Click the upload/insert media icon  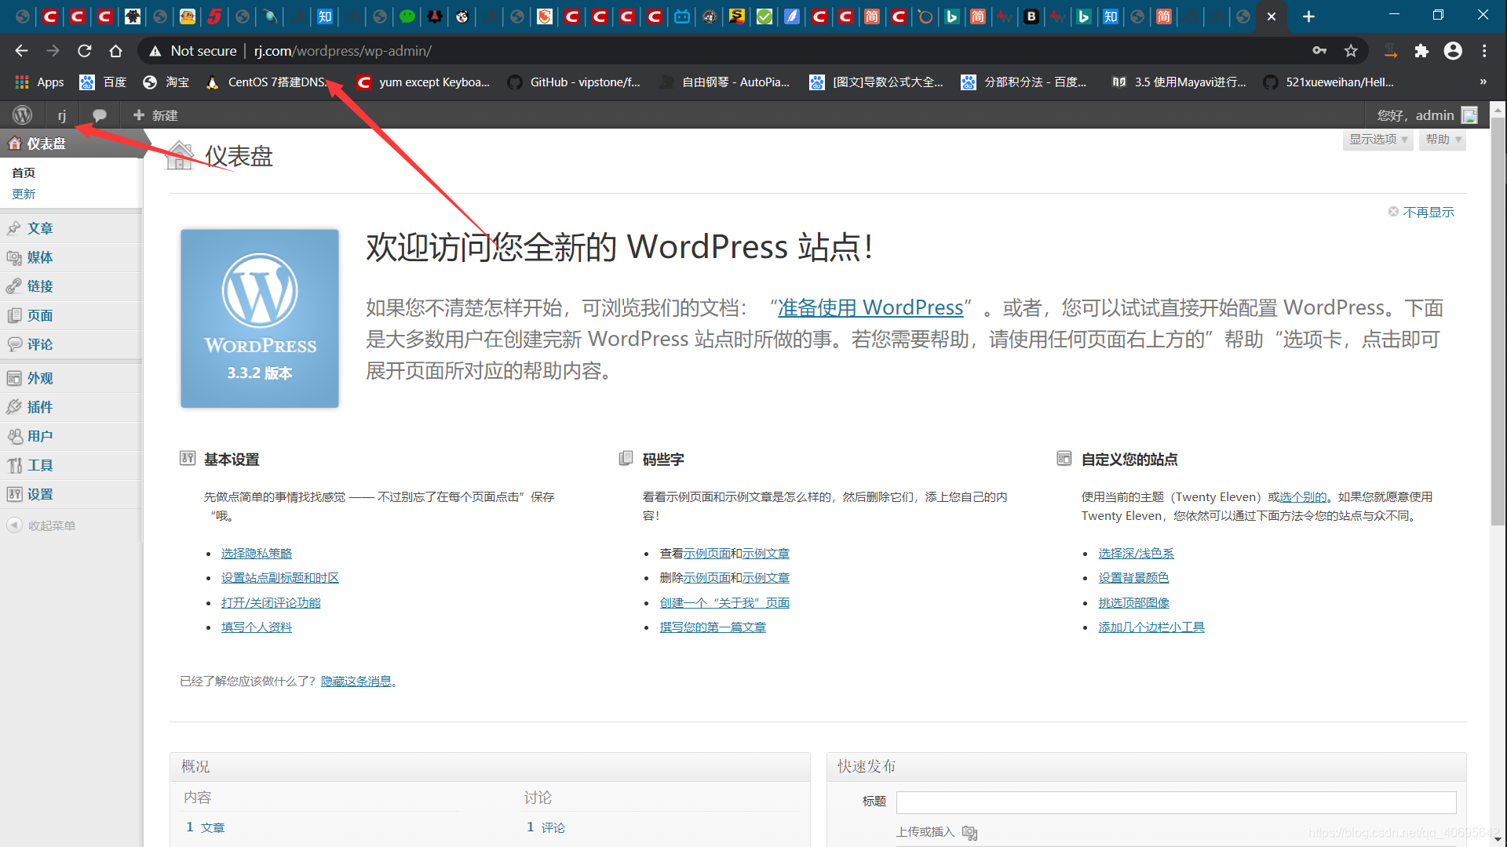pyautogui.click(x=969, y=833)
